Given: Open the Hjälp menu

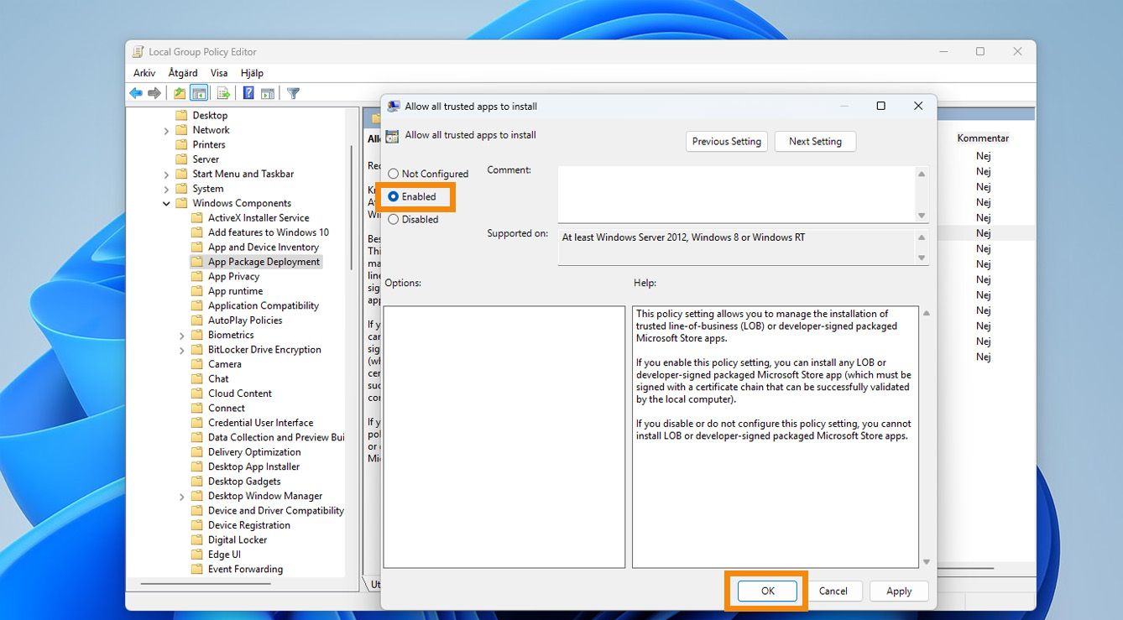Looking at the screenshot, I should 252,73.
